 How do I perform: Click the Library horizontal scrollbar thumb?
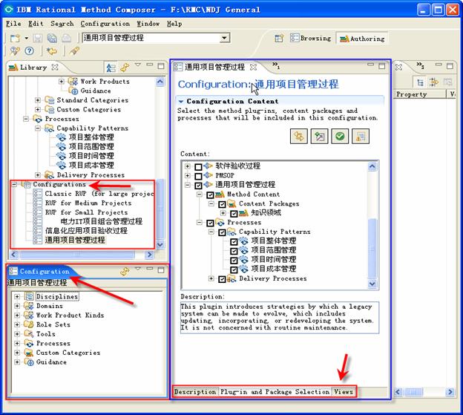coord(77,255)
